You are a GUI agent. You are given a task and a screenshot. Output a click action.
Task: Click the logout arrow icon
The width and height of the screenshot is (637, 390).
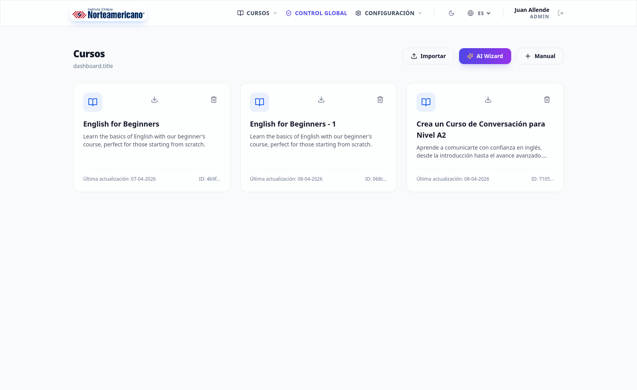(x=561, y=13)
